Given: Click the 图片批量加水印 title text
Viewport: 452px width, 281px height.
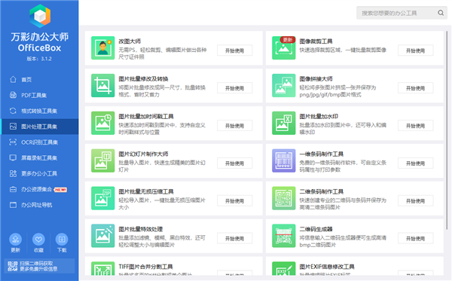Looking at the screenshot, I should point(319,117).
